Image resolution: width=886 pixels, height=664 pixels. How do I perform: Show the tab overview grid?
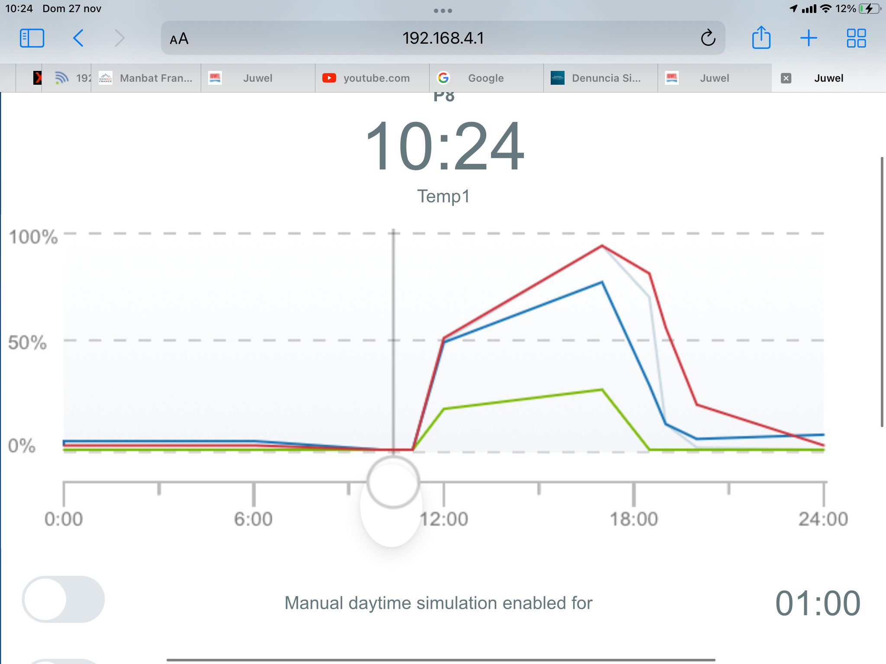point(856,38)
